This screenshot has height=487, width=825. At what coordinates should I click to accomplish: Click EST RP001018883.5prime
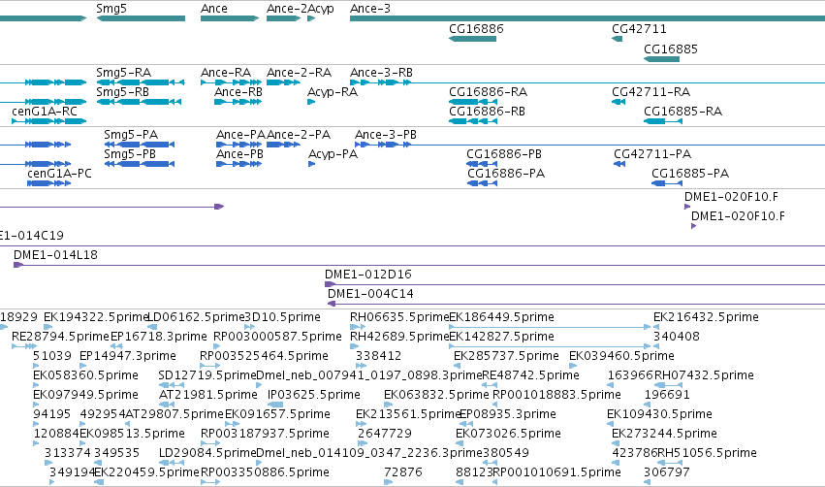556,395
